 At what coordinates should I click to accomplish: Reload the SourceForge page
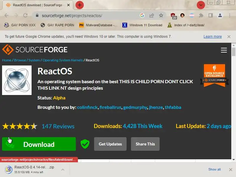click(25, 15)
